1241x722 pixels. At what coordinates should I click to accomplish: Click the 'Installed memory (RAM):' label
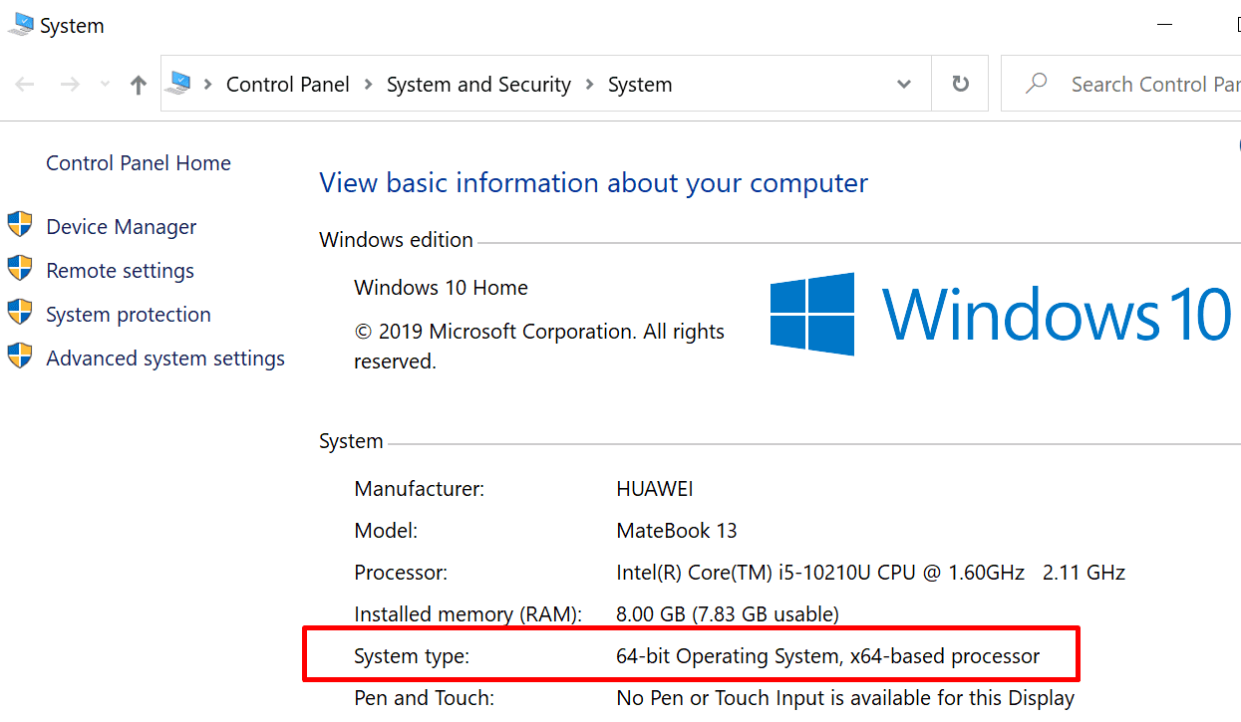(467, 614)
